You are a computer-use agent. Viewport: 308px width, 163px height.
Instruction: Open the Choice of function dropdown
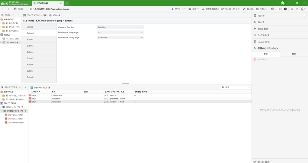(120, 27)
